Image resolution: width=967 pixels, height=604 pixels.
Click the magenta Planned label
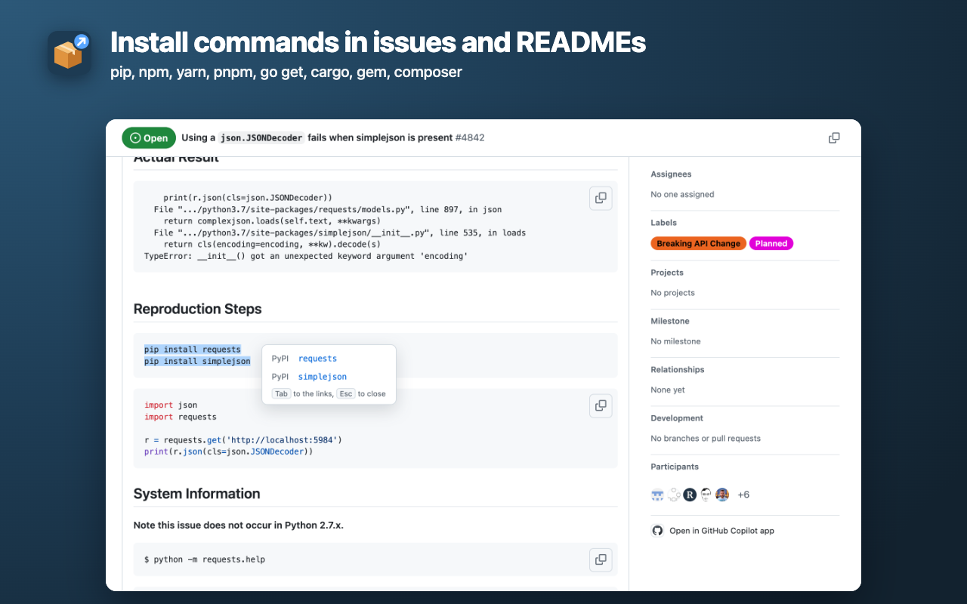click(x=771, y=244)
